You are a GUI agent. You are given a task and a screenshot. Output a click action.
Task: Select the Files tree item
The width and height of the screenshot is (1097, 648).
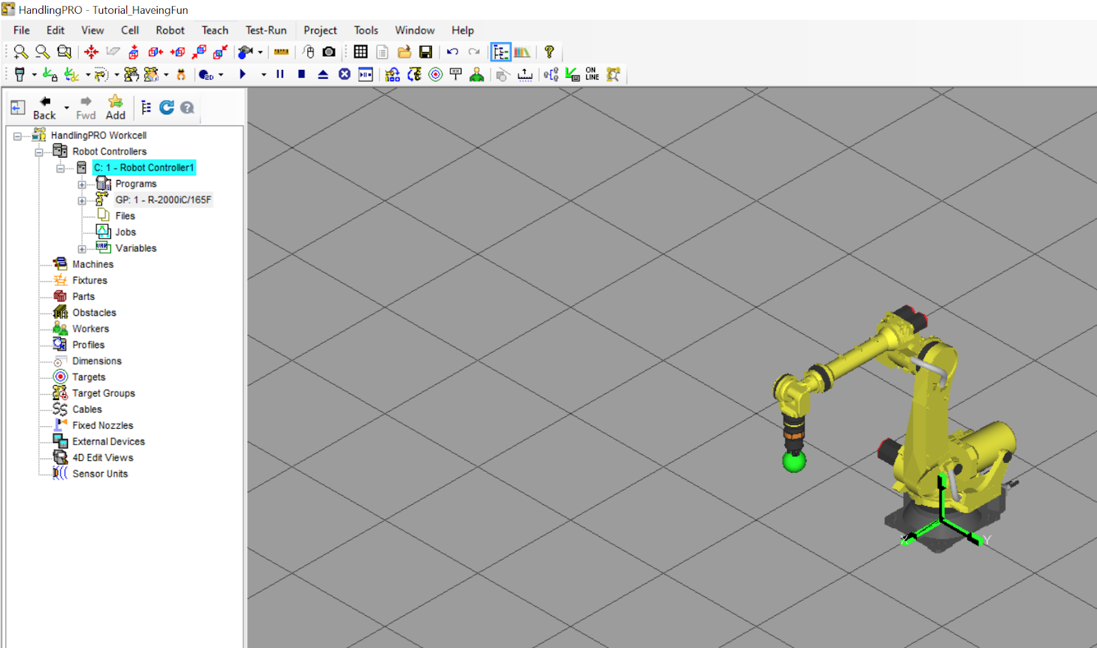[x=125, y=216]
